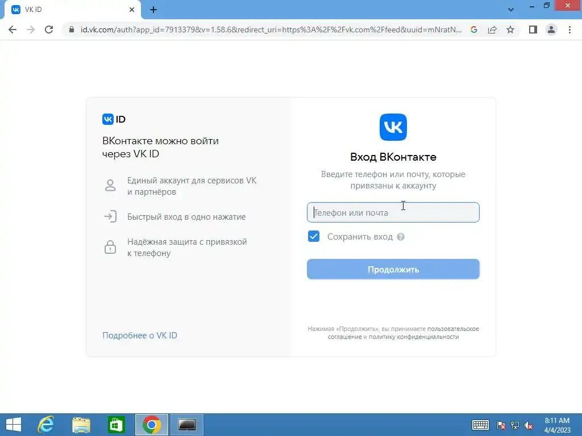Open the Windows Store taskbar icon
The image size is (582, 436).
click(116, 425)
